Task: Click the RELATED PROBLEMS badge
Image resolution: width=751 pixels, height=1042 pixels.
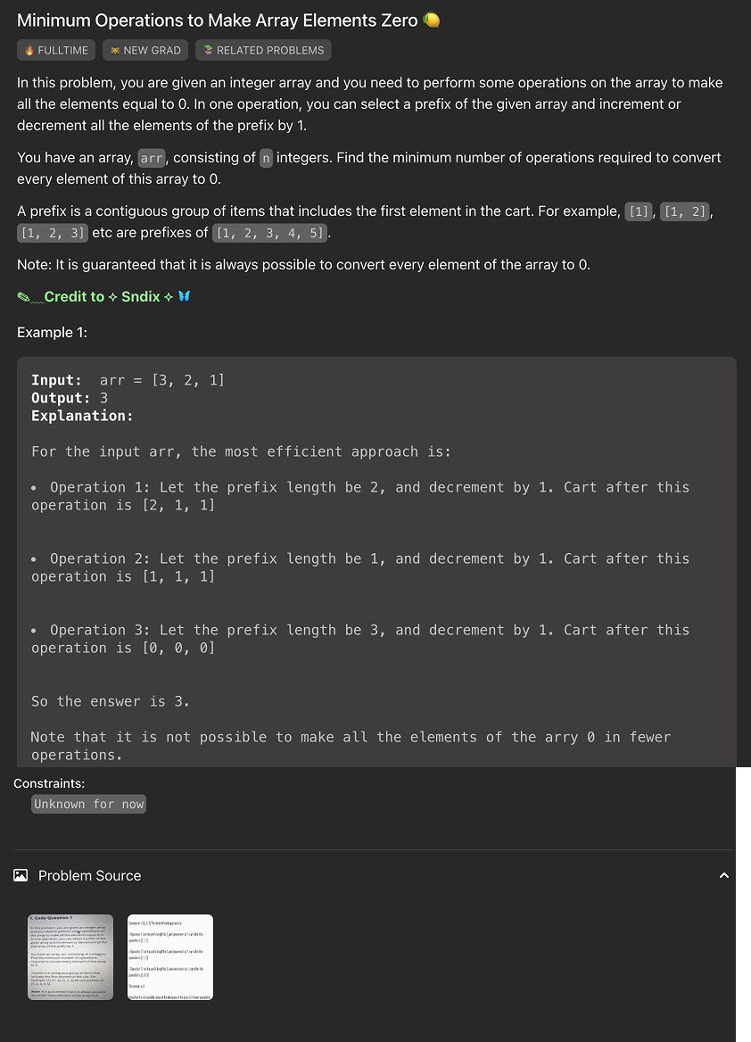Action: (x=263, y=50)
